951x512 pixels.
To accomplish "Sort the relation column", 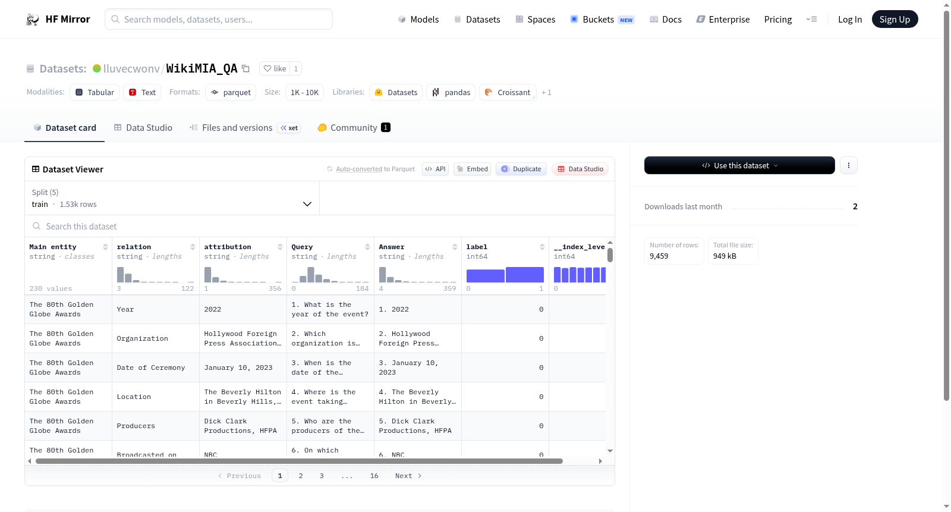I will (x=193, y=247).
